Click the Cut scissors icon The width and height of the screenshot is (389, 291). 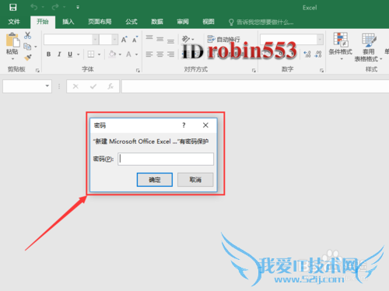[x=27, y=36]
